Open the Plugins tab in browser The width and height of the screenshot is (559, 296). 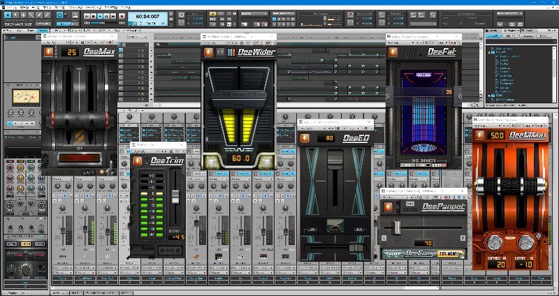510,31
